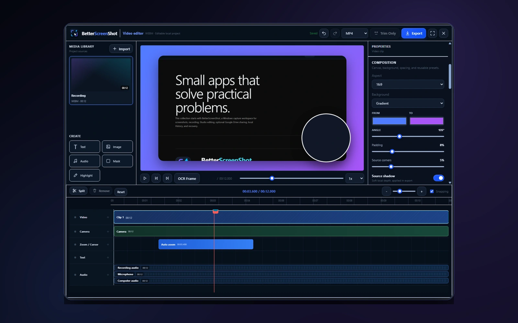Click the 00:03.600 / 00:12.000 timecode
The width and height of the screenshot is (518, 323).
[259, 191]
